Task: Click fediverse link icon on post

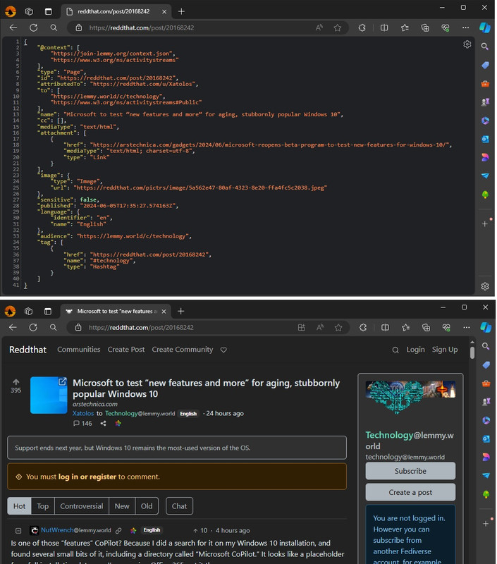Action: tap(118, 424)
